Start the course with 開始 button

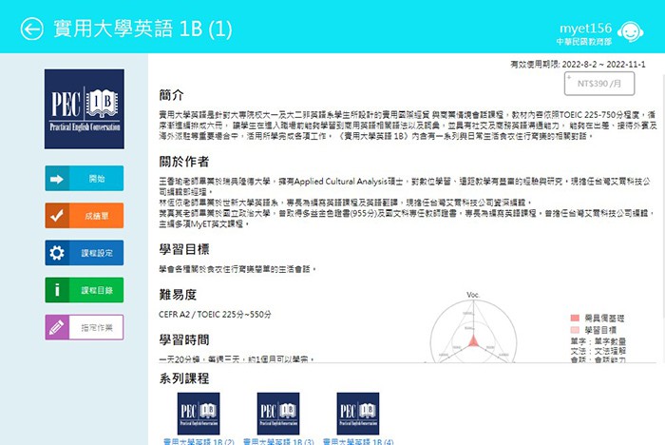(x=96, y=179)
